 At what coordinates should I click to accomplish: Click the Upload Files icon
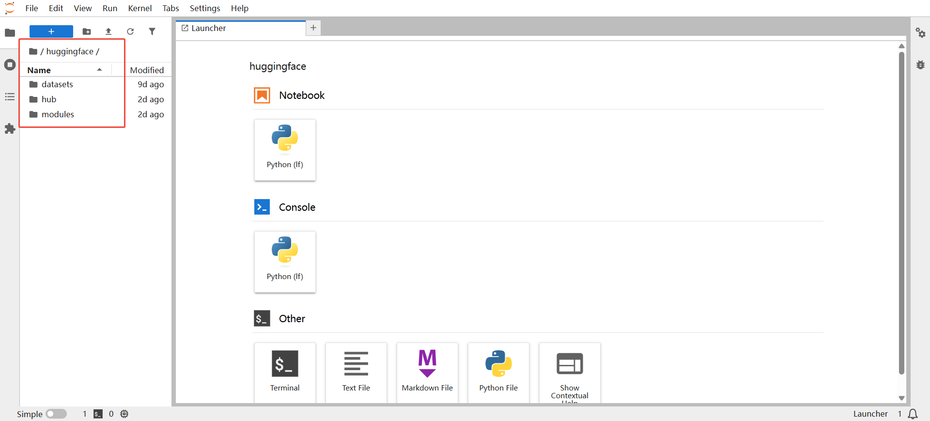[x=108, y=31]
